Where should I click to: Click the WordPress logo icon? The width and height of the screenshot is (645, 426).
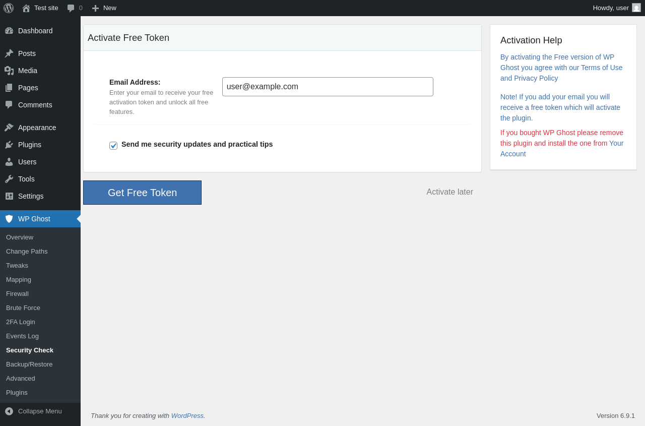tap(9, 8)
